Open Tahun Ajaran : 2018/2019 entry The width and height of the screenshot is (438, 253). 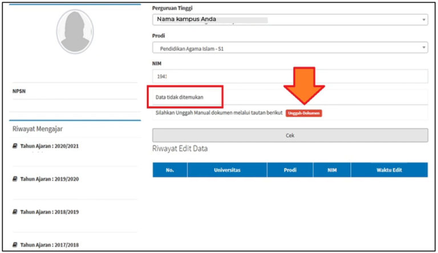49,212
